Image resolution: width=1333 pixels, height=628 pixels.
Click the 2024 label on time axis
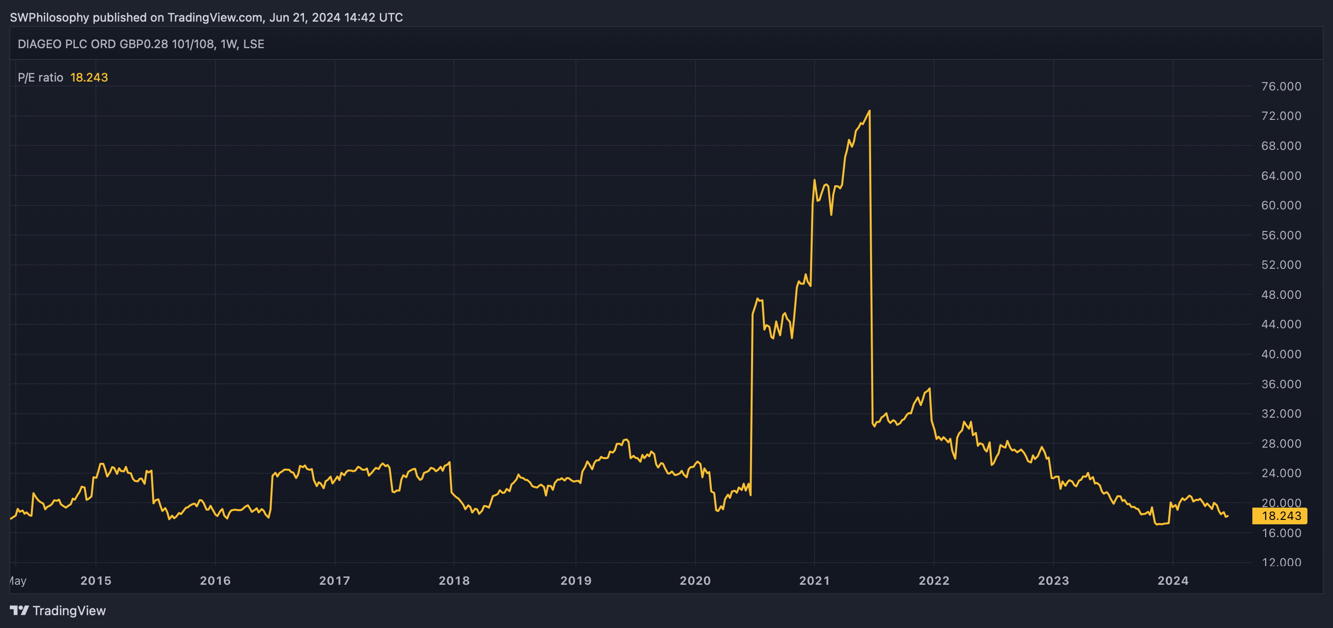(1173, 580)
